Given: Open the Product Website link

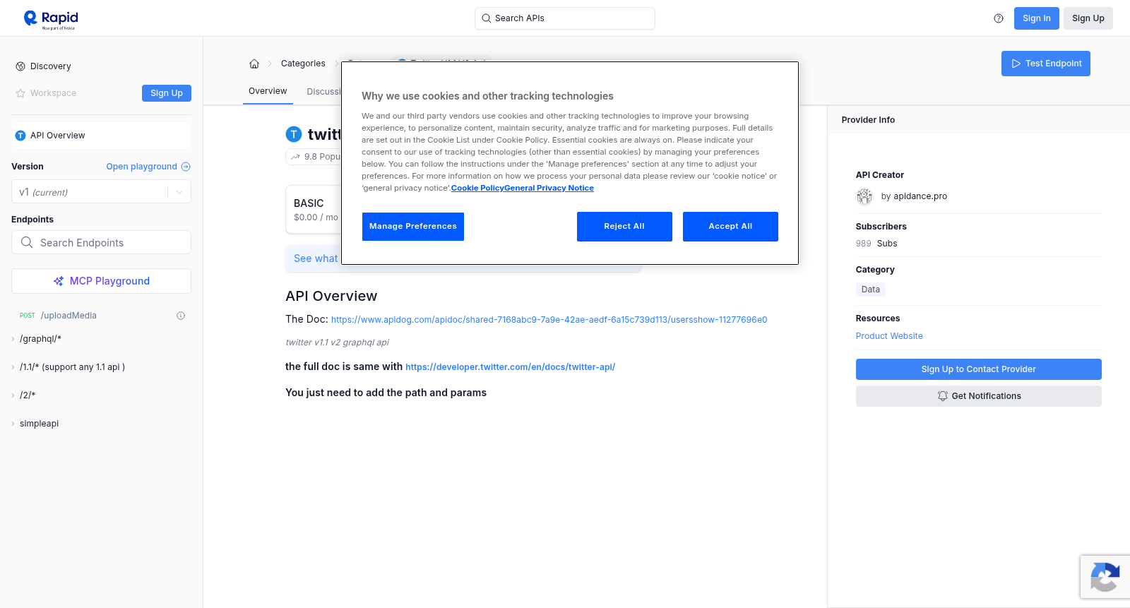Looking at the screenshot, I should click(889, 336).
